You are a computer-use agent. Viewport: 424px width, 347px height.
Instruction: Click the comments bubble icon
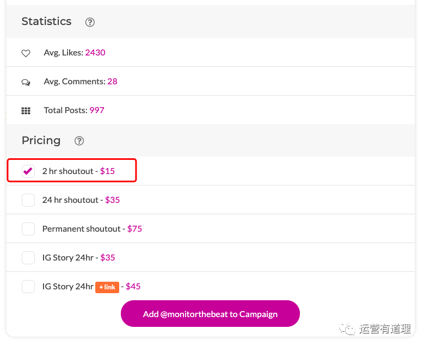click(x=26, y=82)
